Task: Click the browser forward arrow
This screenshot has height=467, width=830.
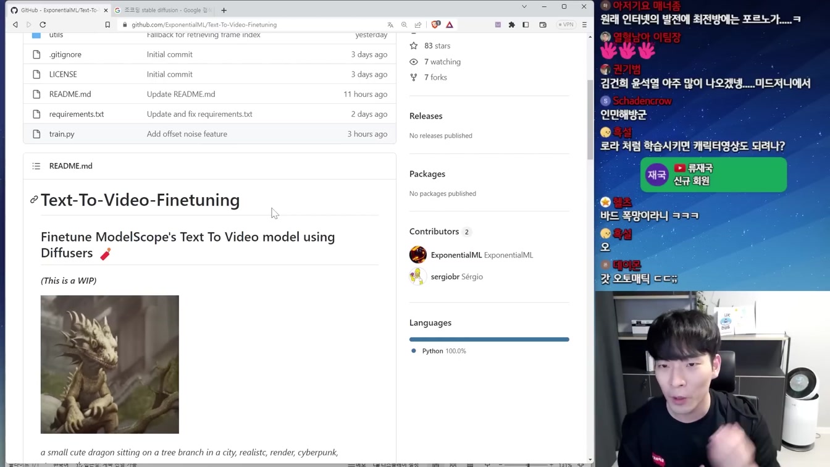Action: click(x=28, y=25)
